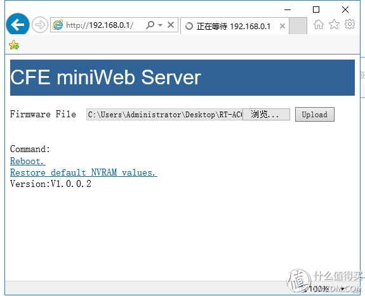Click the Internet Explorer page icon in address bar

point(58,25)
